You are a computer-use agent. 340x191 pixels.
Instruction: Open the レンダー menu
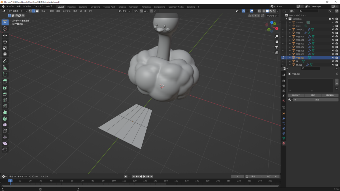click(27, 7)
